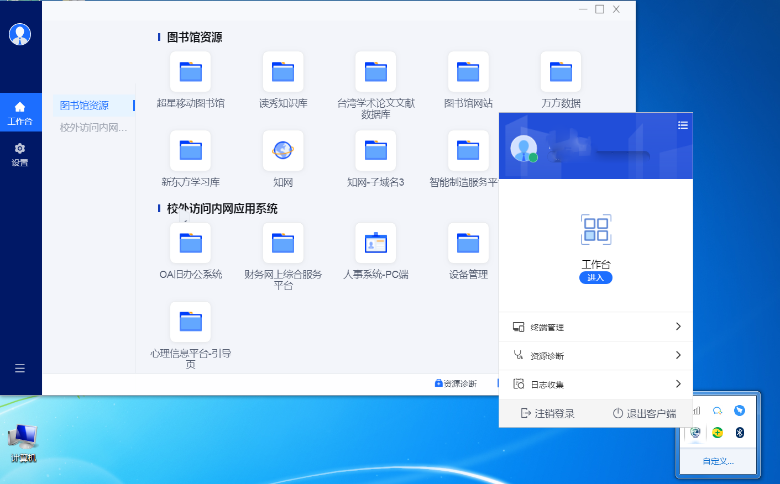Click 资源诊断 link in bottom bar
The height and width of the screenshot is (484, 780).
tap(456, 383)
